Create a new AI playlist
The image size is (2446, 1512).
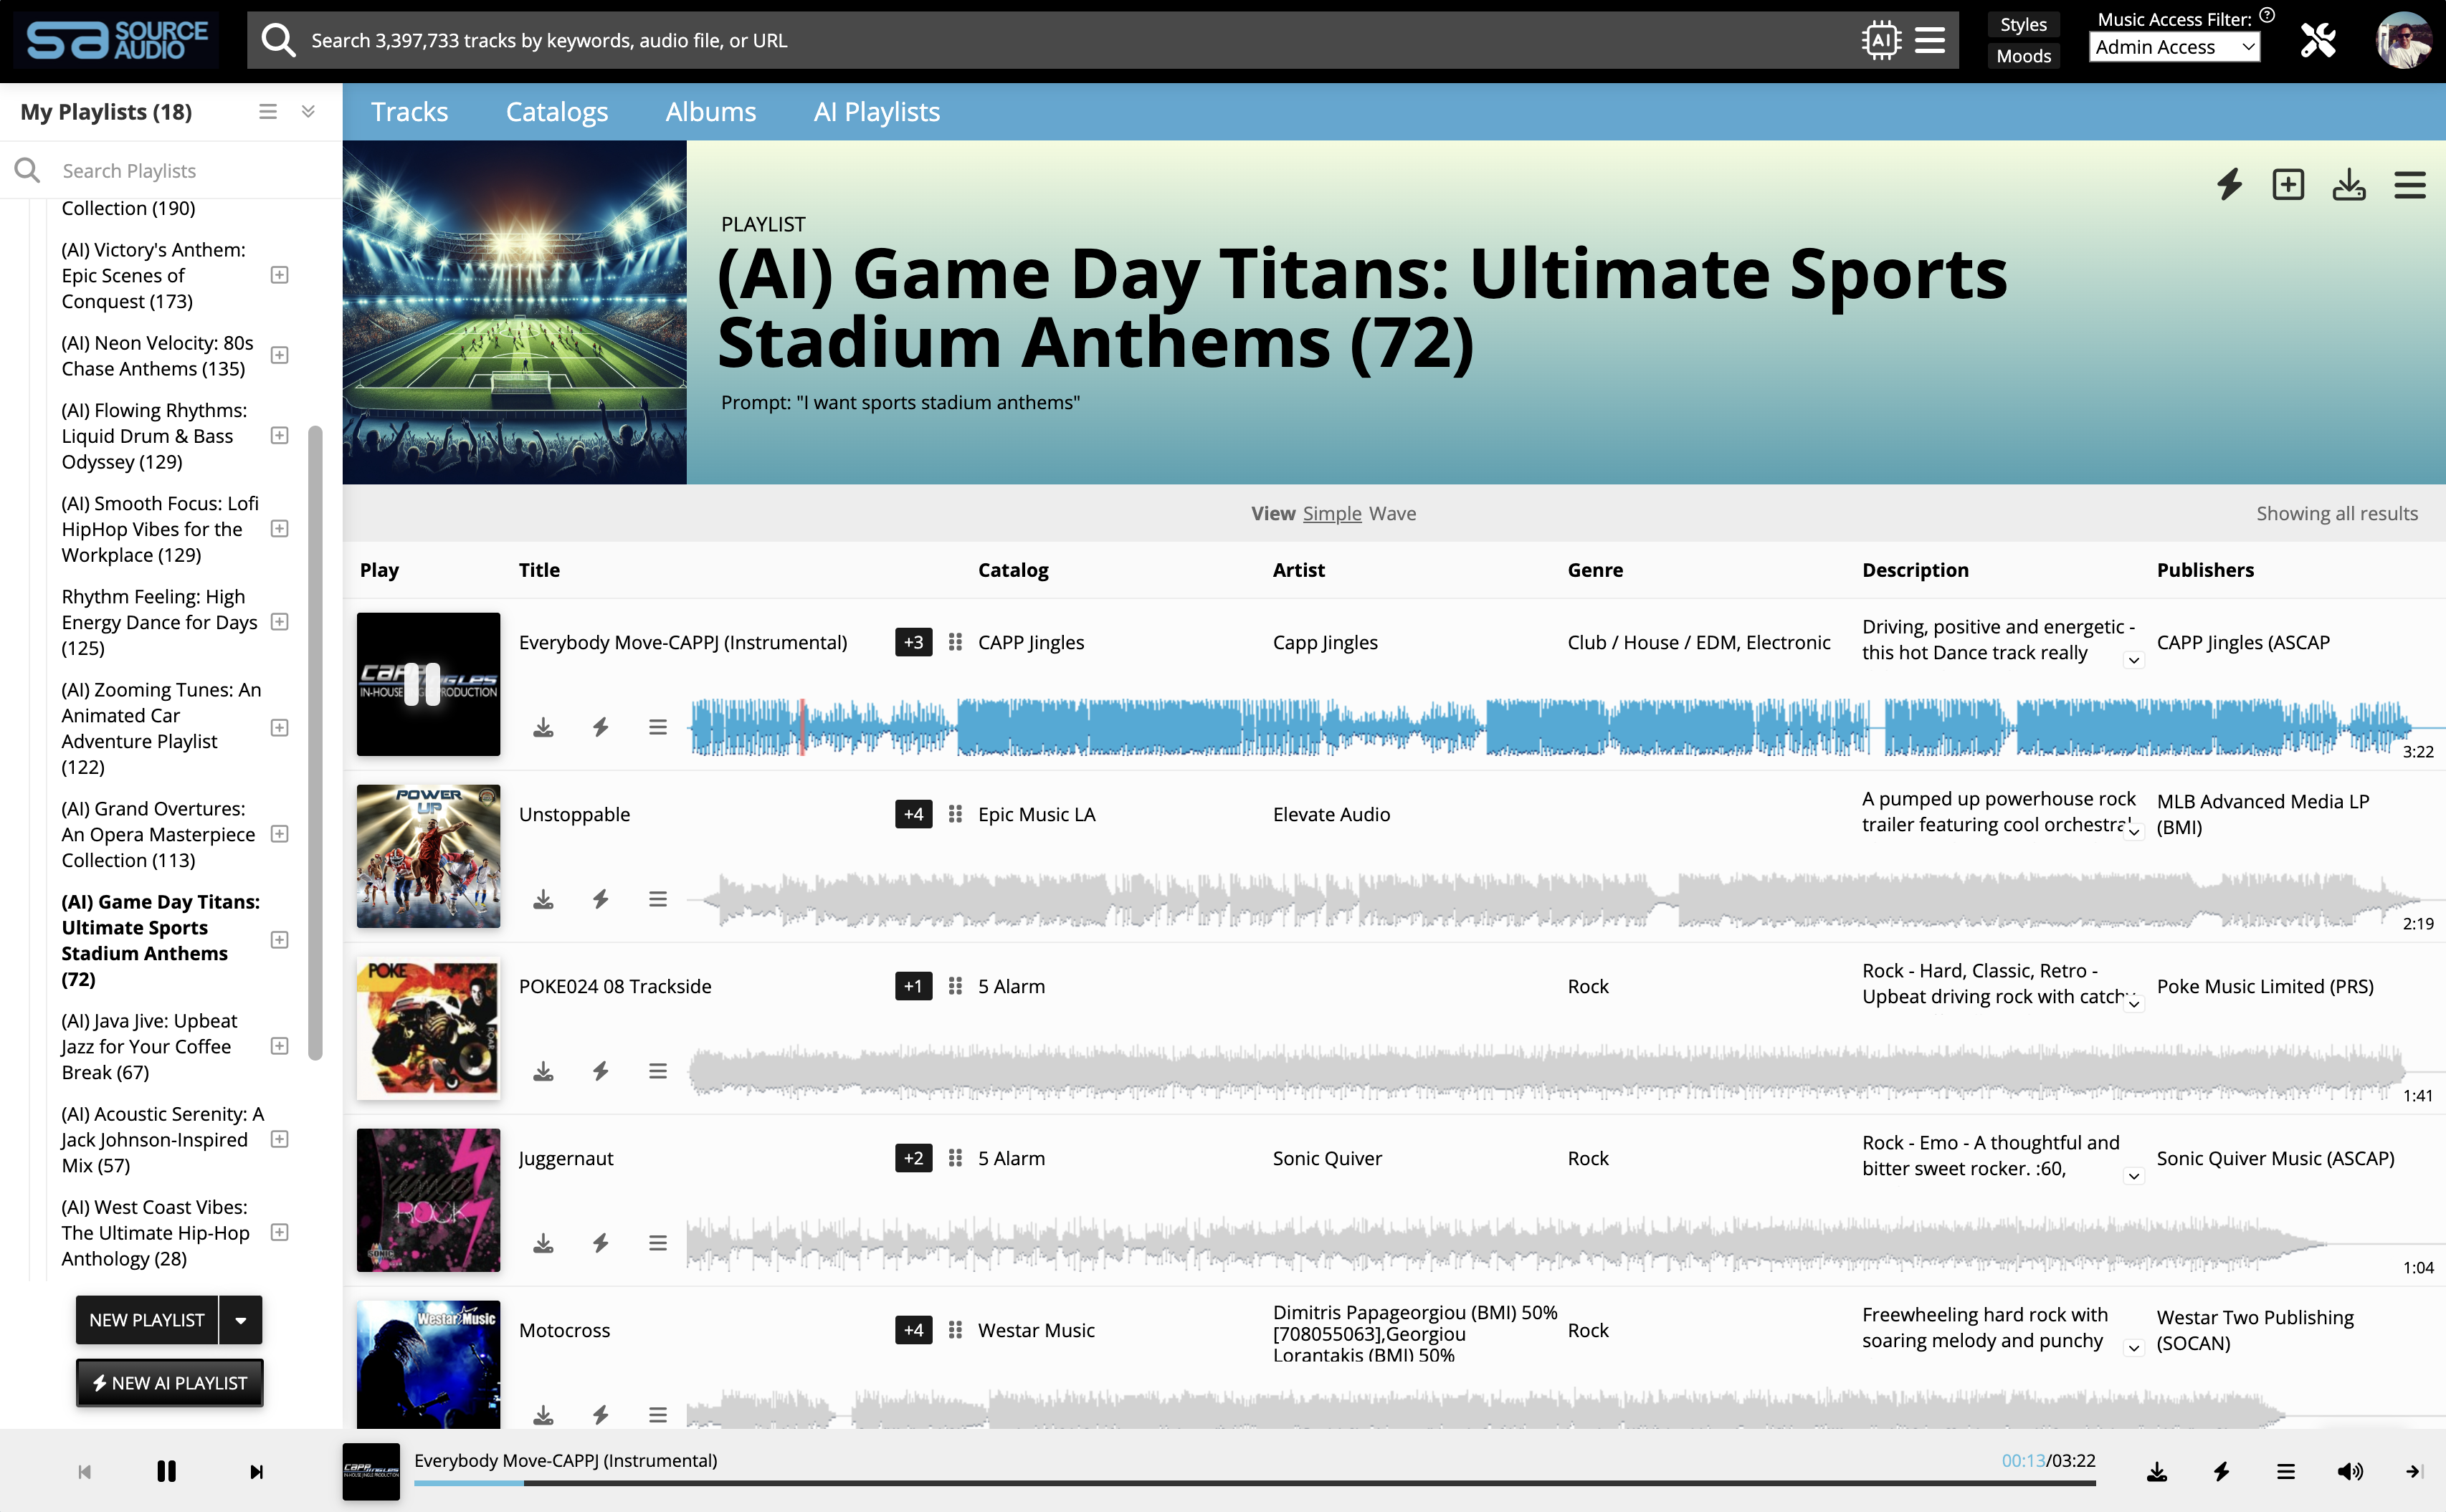coord(169,1383)
